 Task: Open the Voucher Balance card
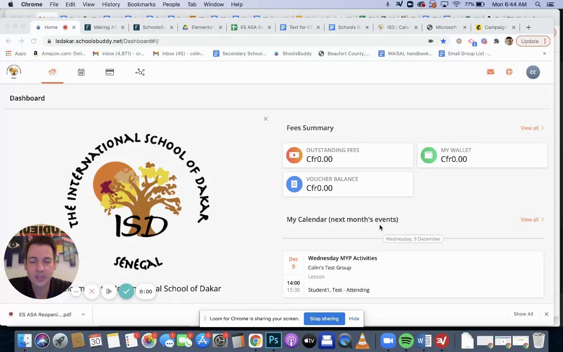click(x=348, y=184)
